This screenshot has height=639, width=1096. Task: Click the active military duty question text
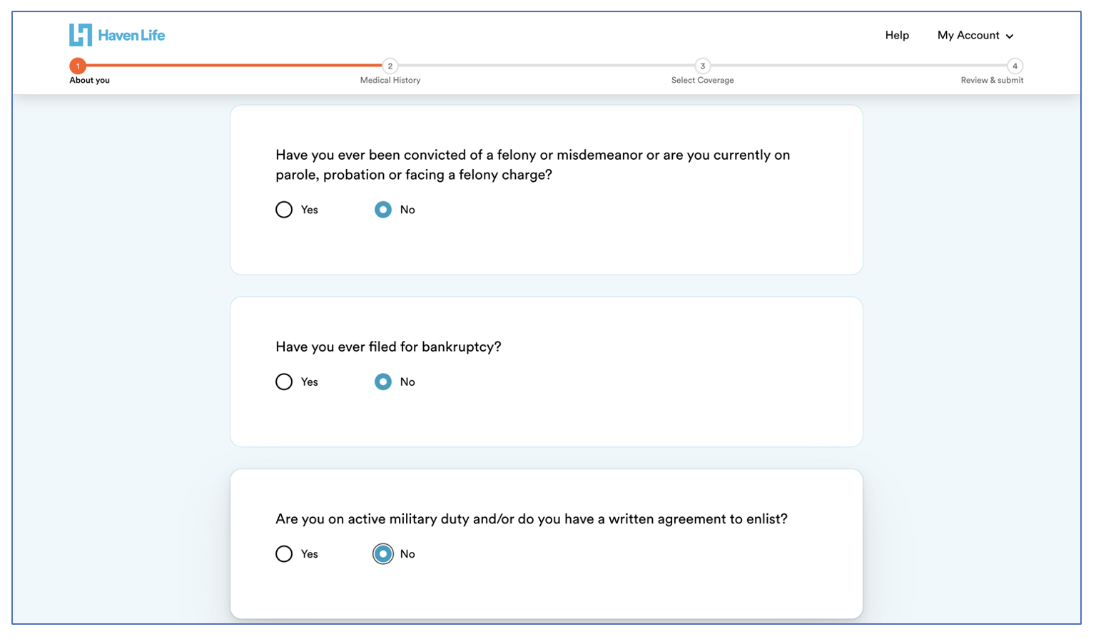(532, 519)
